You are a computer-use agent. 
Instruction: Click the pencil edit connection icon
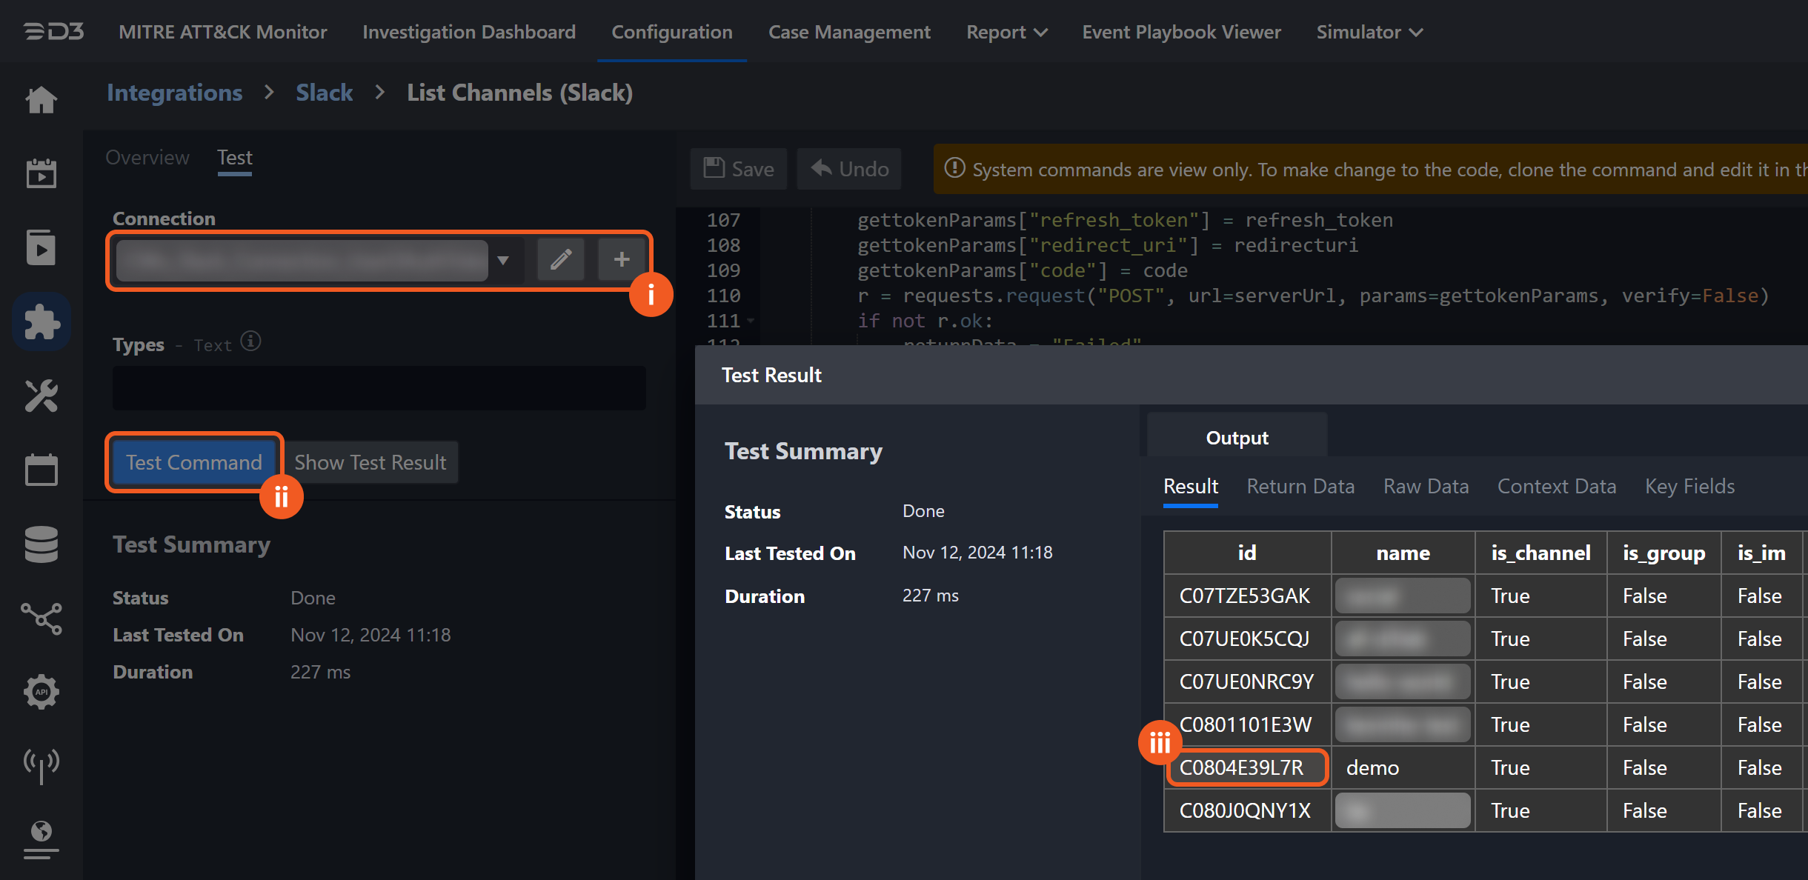561,259
